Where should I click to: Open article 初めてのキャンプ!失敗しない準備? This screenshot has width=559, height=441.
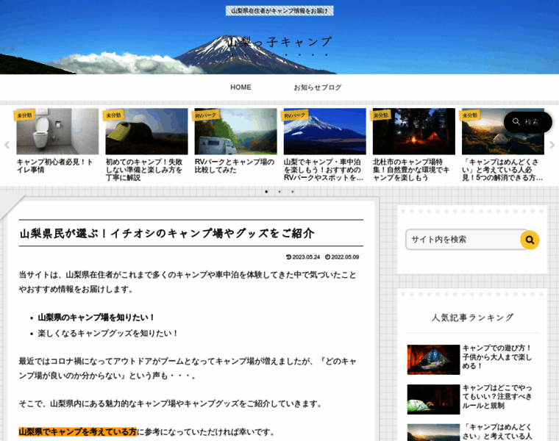click(x=144, y=170)
